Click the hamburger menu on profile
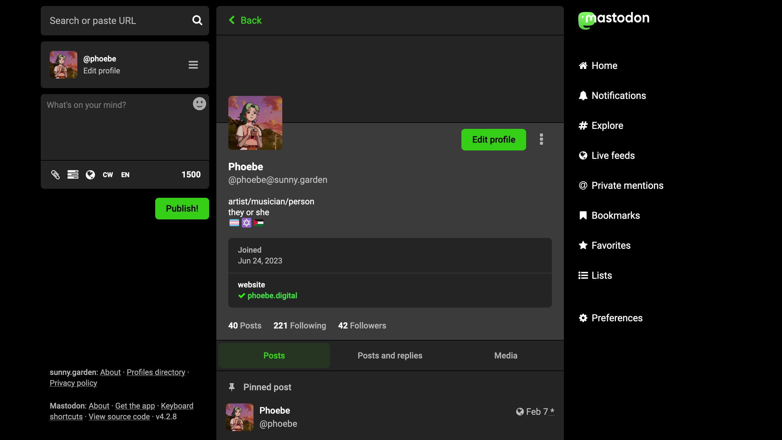Image resolution: width=782 pixels, height=440 pixels. coord(193,64)
